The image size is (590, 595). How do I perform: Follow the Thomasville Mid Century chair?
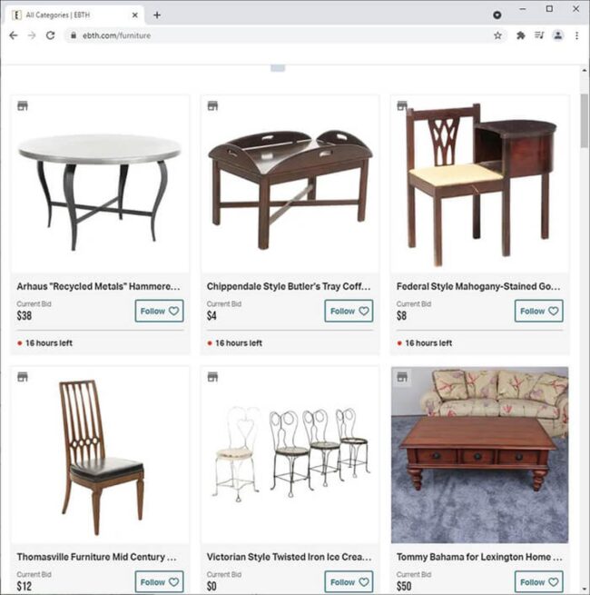(x=159, y=581)
